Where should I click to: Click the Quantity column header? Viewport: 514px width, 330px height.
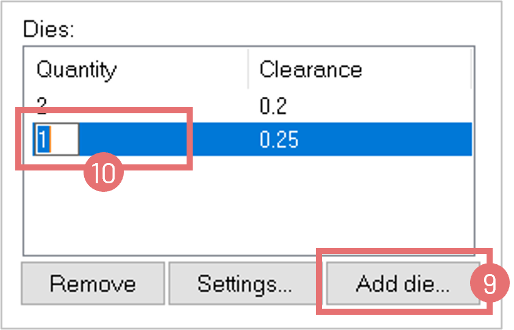76,69
